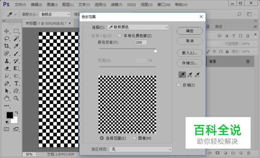Click the lock icon on 背景 layer
This screenshot has height=158, width=260.
point(248,61)
